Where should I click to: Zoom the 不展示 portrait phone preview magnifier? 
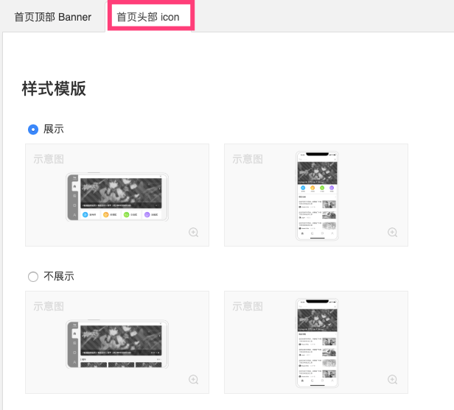coord(392,379)
